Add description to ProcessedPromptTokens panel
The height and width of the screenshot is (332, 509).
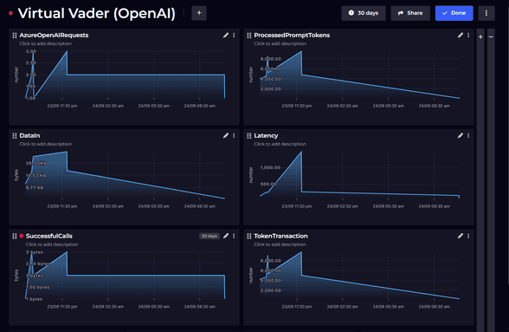(x=280, y=43)
